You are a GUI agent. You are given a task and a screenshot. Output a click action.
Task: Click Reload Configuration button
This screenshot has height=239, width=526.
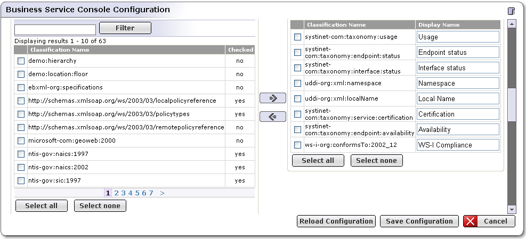(x=336, y=221)
